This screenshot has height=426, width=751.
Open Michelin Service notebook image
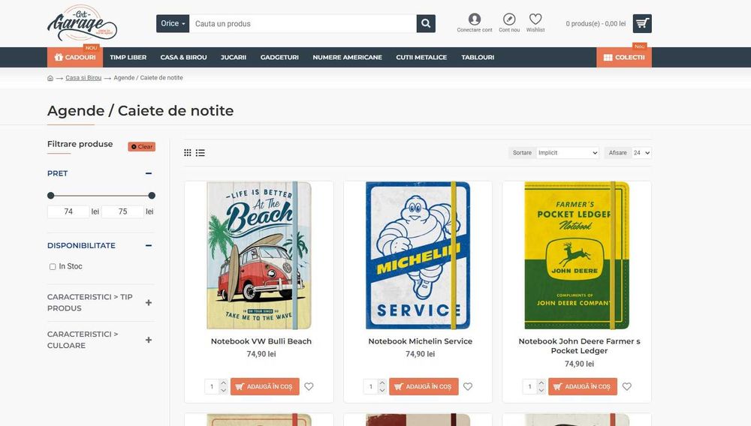pos(418,255)
